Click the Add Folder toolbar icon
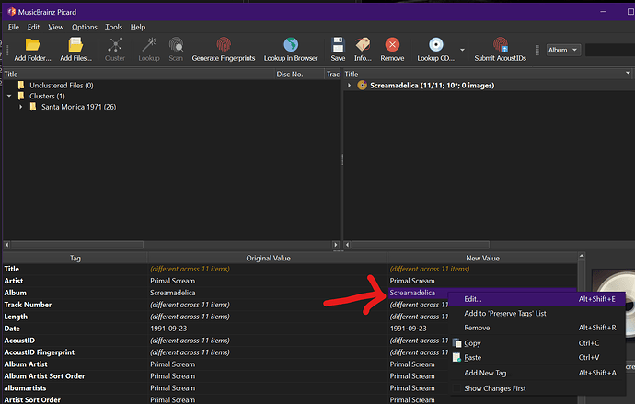The height and width of the screenshot is (404, 635). (x=33, y=45)
